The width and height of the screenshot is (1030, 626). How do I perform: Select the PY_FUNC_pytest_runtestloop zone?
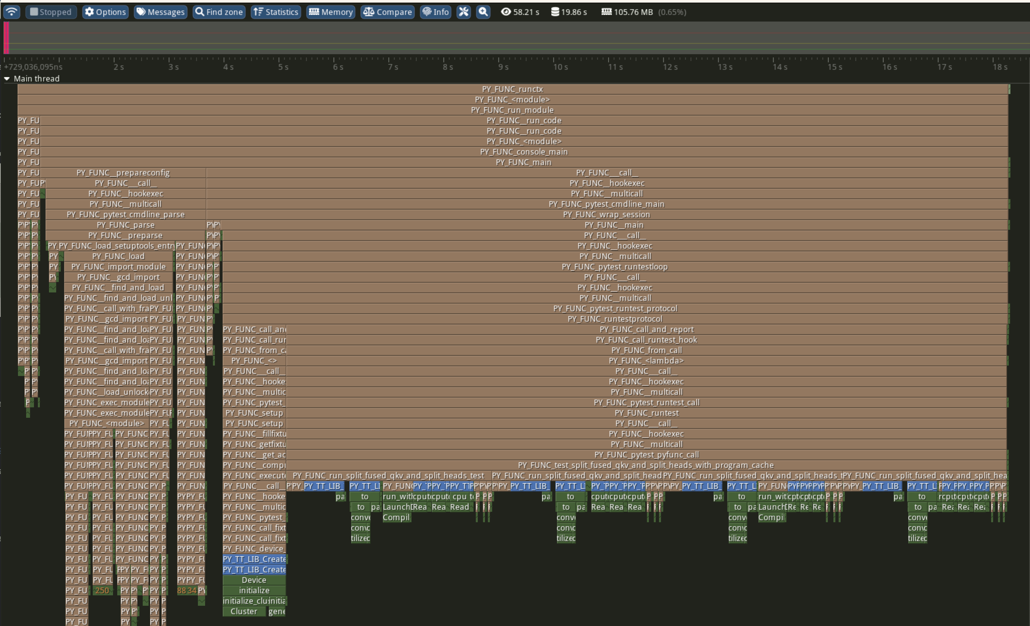coord(614,267)
